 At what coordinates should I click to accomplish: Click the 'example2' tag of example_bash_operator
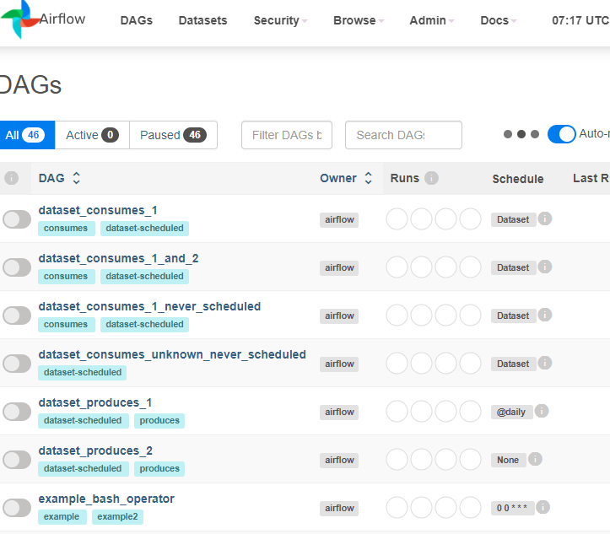coord(117,516)
